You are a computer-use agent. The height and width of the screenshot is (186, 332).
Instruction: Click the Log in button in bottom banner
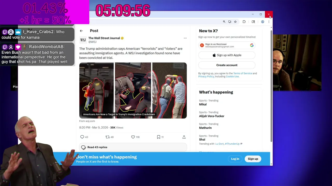click(x=235, y=159)
